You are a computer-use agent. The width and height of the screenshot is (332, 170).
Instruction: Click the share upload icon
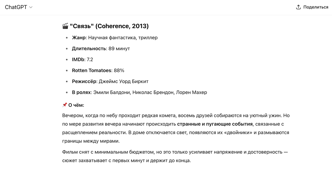[x=299, y=7]
